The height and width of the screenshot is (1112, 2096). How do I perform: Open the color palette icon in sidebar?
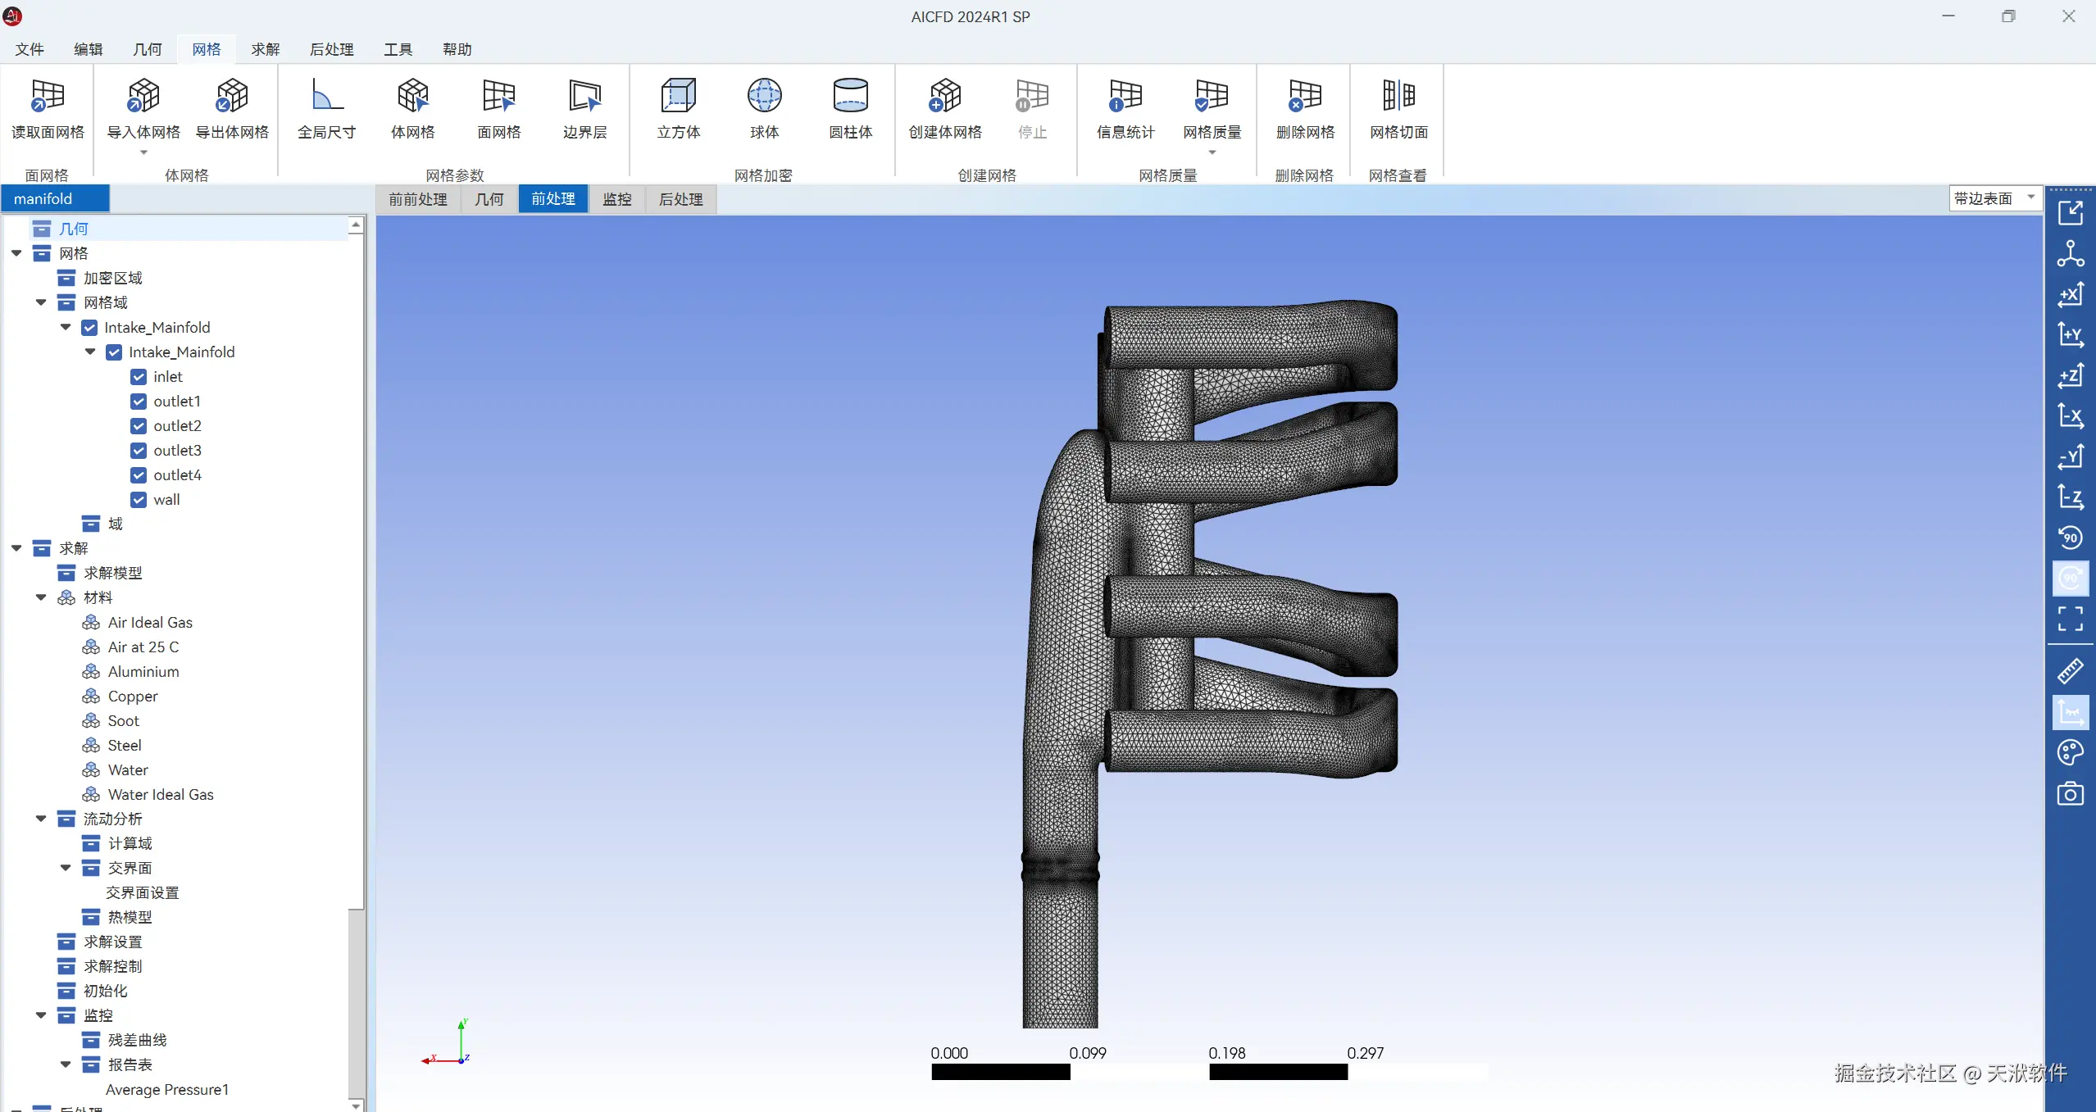(2070, 752)
